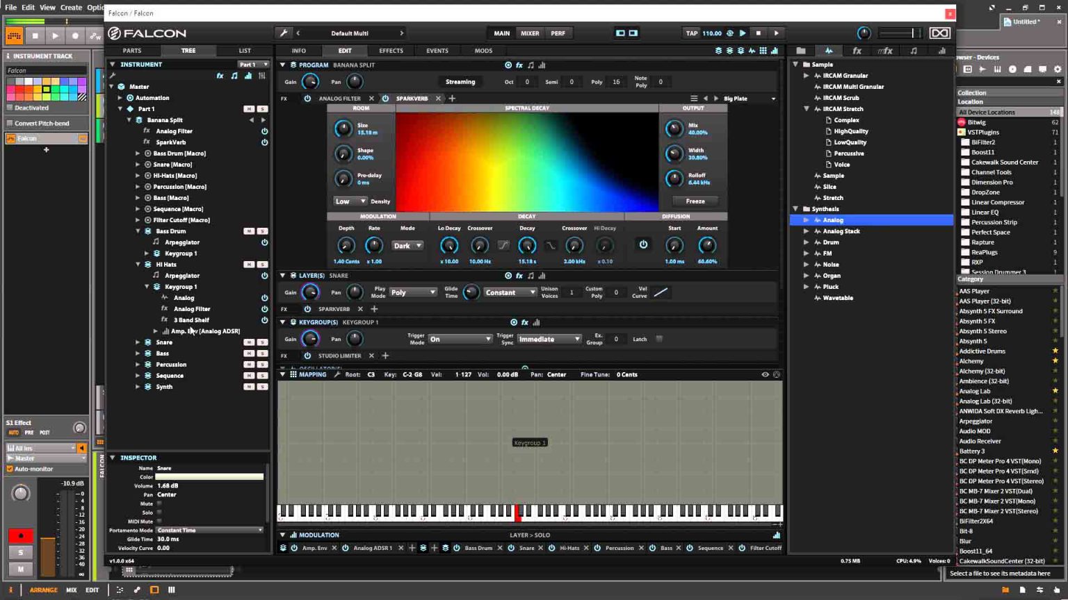Image resolution: width=1068 pixels, height=600 pixels.
Task: Click the record button on the instrument track
Action: tap(21, 536)
